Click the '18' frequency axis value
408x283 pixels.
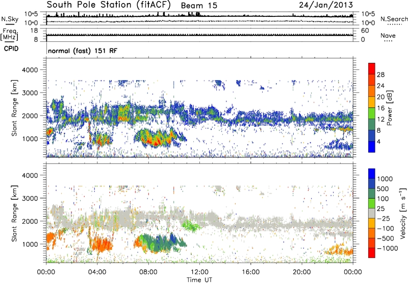coord(34,31)
